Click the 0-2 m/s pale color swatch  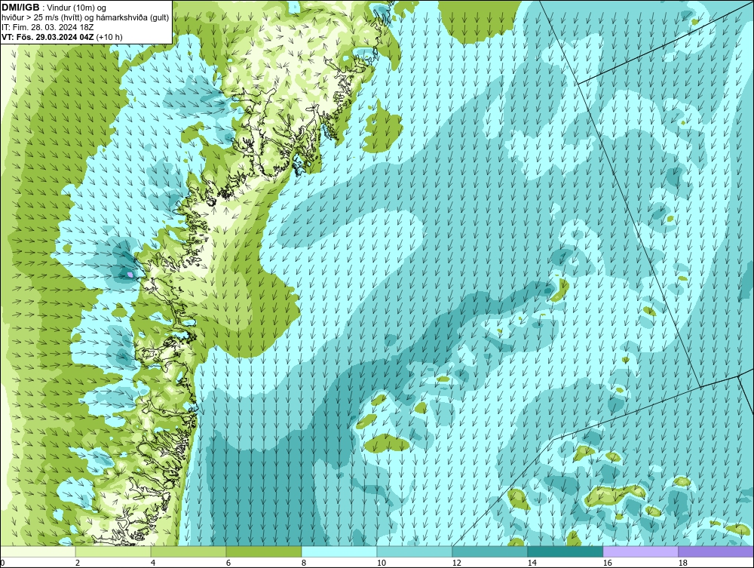[x=38, y=551]
